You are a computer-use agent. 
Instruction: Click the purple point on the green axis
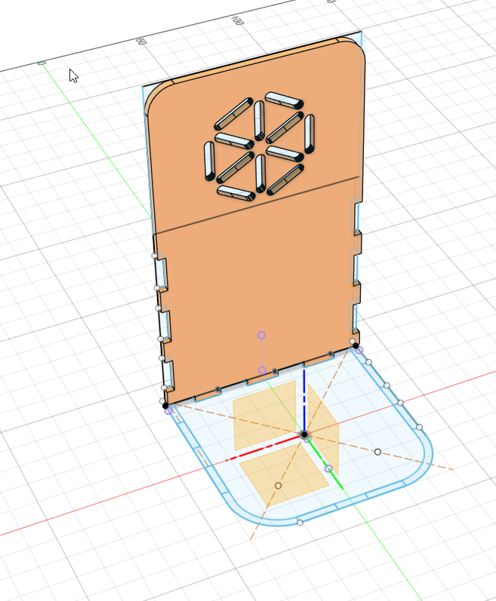coord(328,469)
